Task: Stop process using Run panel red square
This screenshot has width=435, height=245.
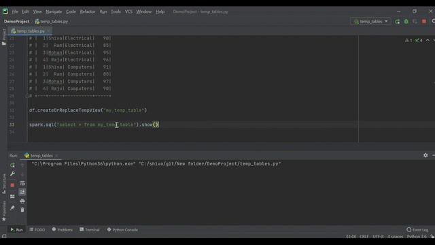Action: click(x=12, y=185)
